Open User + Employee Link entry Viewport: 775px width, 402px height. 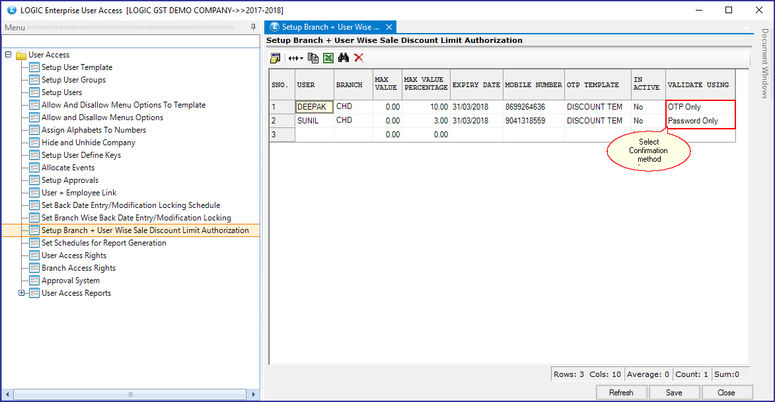(x=79, y=193)
